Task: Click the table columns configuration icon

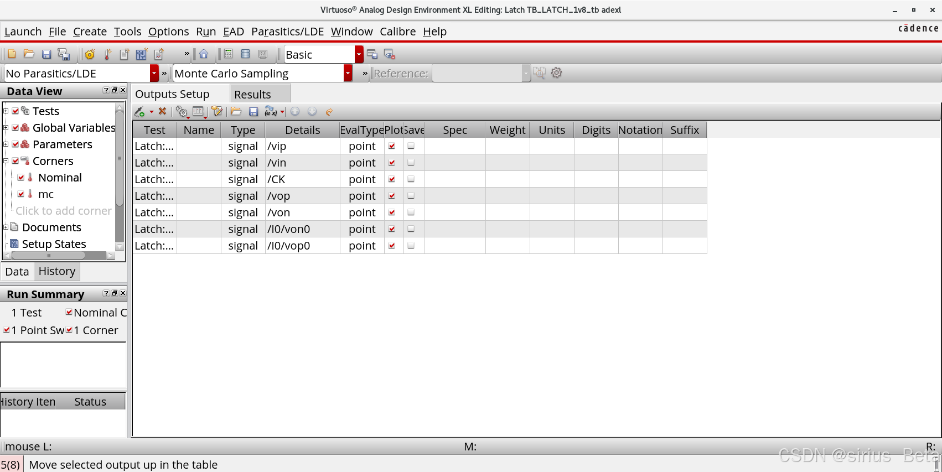Action: pos(198,112)
